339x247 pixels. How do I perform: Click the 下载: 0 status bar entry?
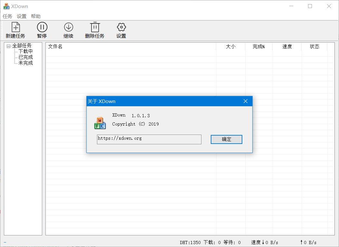212,242
